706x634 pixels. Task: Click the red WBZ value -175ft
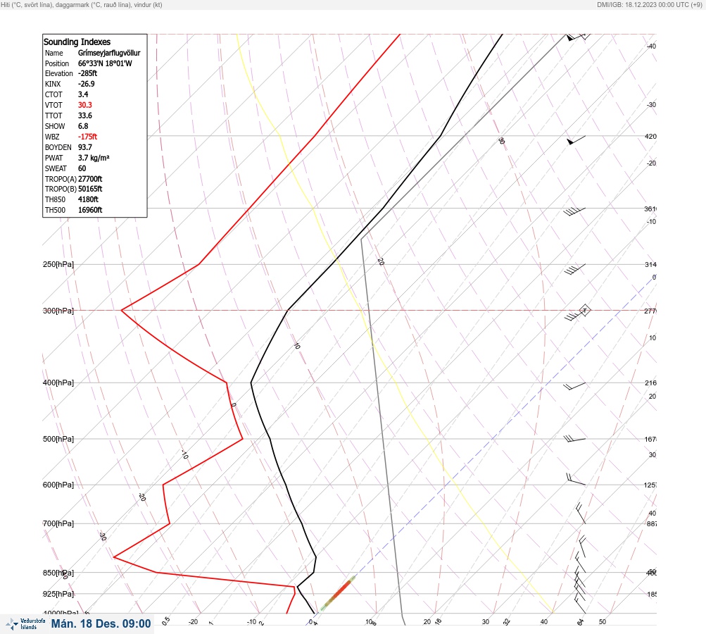(x=88, y=137)
